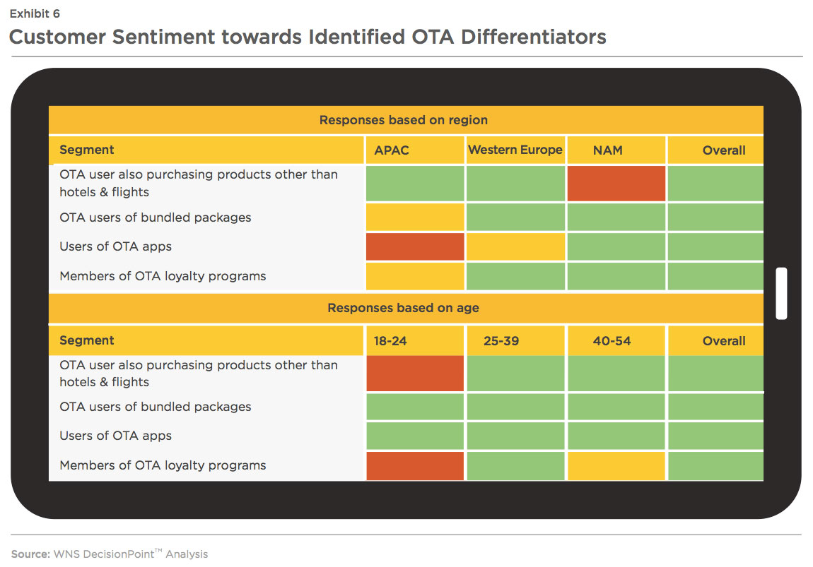The height and width of the screenshot is (567, 813).
Task: Click the 18-24 age column header
Action: 415,341
